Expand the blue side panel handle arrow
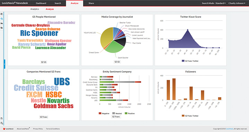 tap(5, 64)
